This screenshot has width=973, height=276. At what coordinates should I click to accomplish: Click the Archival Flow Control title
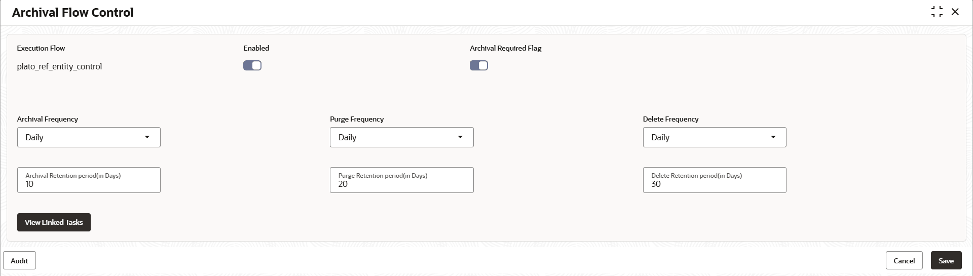(x=73, y=12)
